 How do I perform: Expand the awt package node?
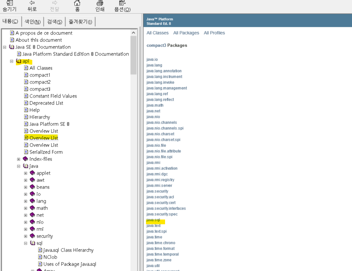point(25,180)
